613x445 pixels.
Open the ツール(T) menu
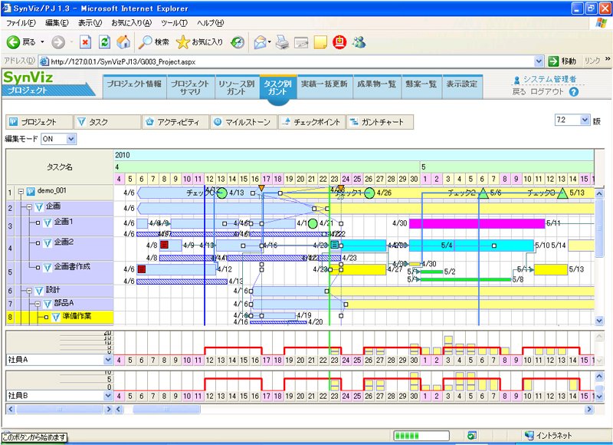pos(175,23)
